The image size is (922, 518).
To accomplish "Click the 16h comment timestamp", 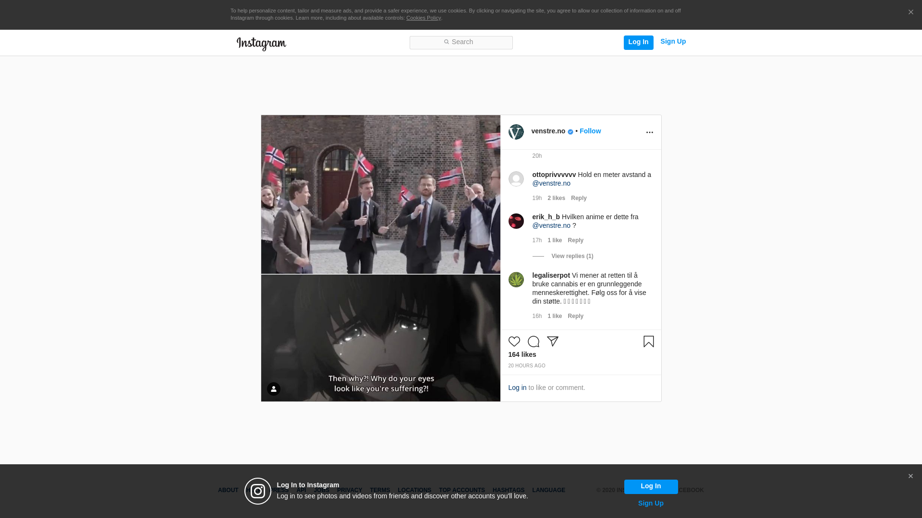I will tap(537, 316).
